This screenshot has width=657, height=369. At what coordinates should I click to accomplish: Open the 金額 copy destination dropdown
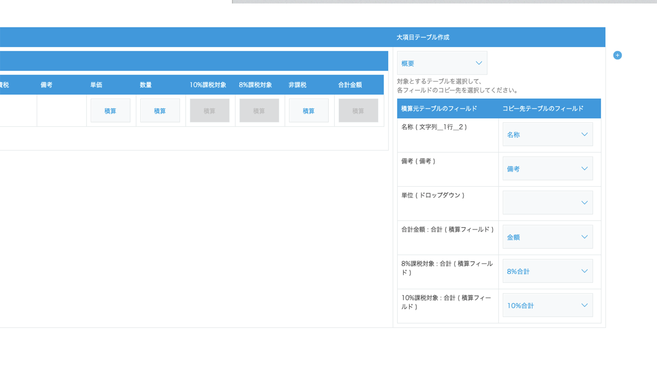[x=547, y=237]
